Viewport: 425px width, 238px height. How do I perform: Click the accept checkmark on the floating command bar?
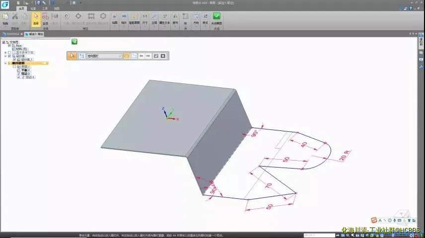coord(156,56)
